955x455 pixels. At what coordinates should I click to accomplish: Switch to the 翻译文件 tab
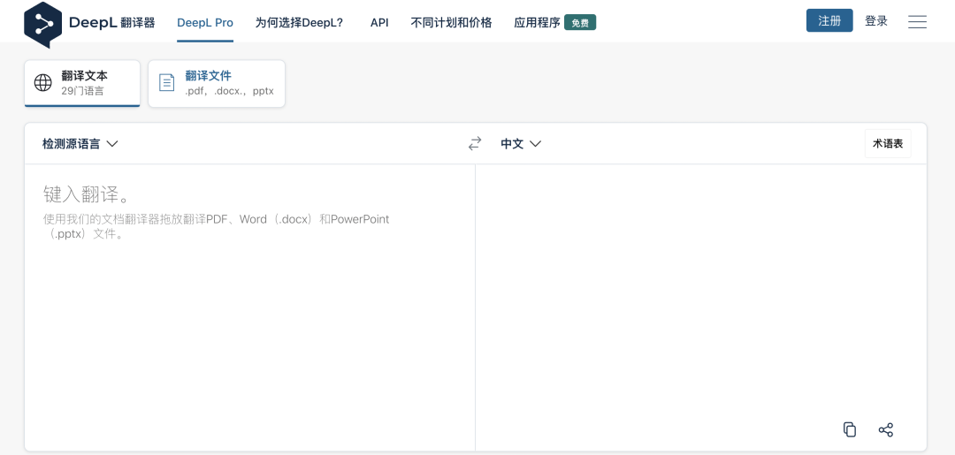pos(217,83)
